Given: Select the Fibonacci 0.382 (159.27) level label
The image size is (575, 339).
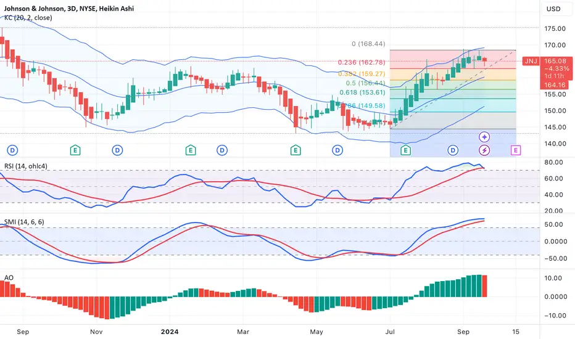Looking at the screenshot, I should coord(362,74).
